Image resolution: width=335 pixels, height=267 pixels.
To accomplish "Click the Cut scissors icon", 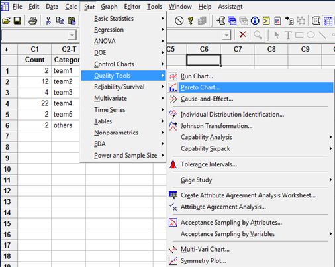I will point(48,21).
